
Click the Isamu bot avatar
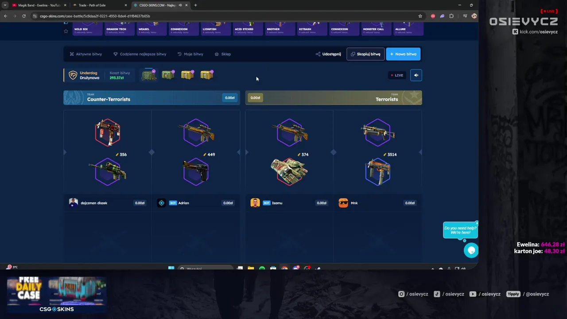tap(255, 203)
